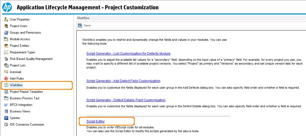Open Project Entities customization
306x136 pixels.
19,46
